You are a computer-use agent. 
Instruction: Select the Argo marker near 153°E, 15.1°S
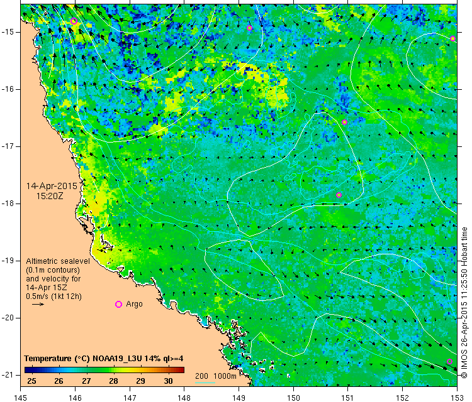click(452, 38)
